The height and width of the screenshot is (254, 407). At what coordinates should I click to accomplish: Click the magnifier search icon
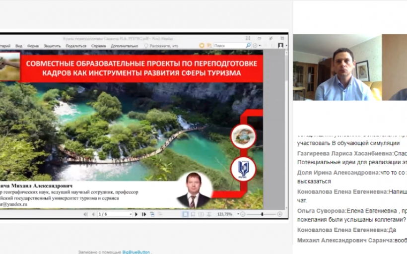pyautogui.click(x=248, y=46)
